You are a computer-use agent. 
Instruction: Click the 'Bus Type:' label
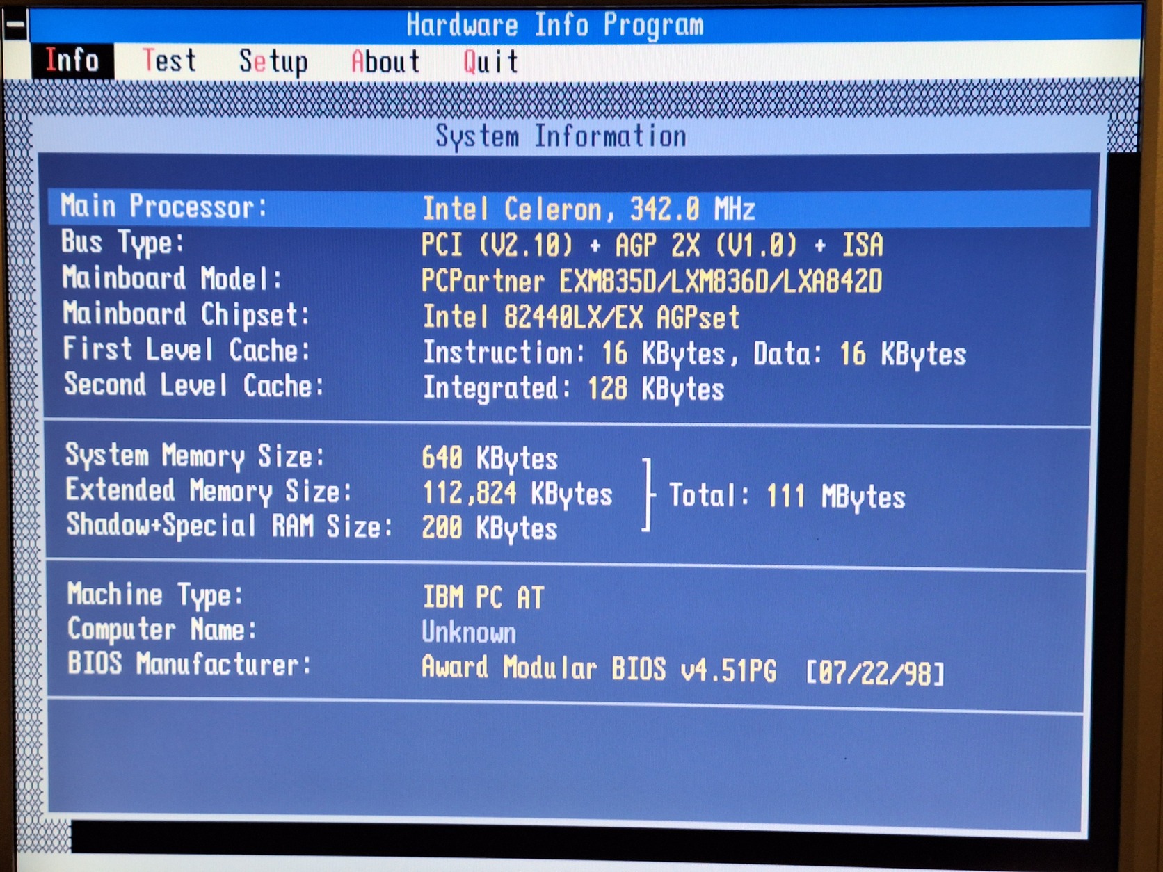pos(122,243)
